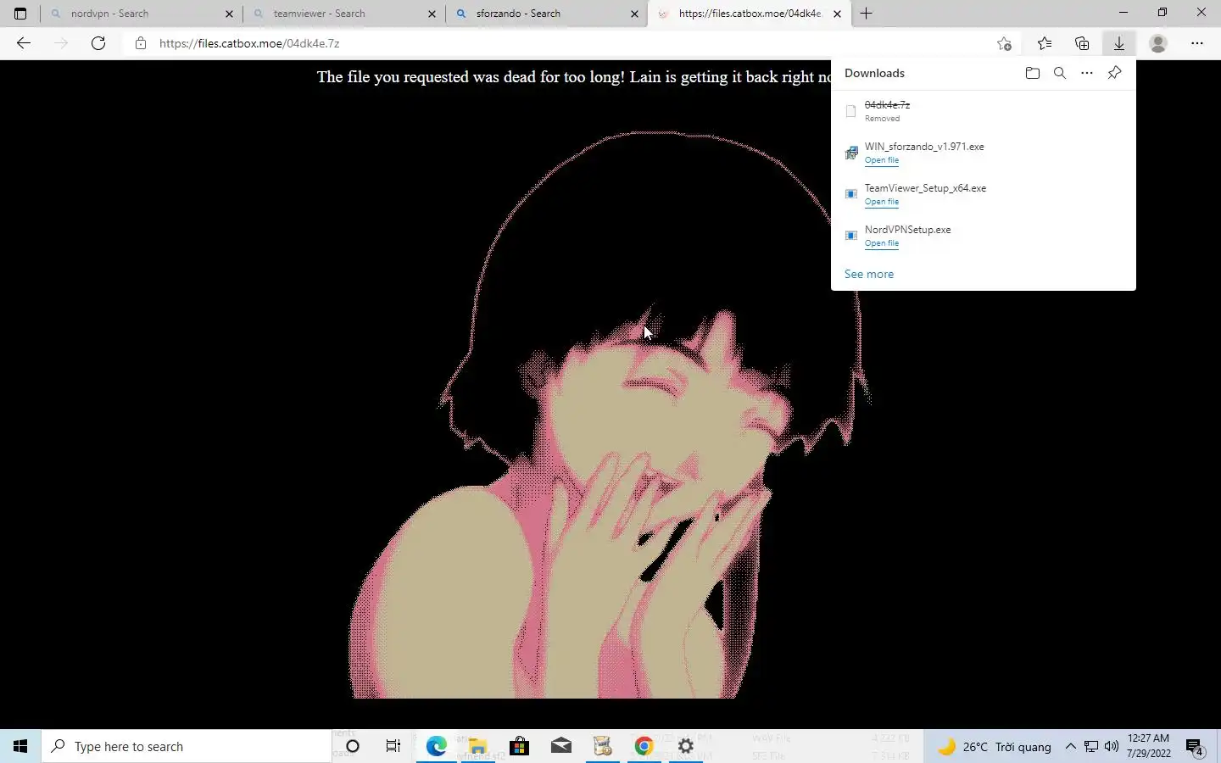This screenshot has height=763, width=1221.
Task: Open Task View
Action: [393, 746]
